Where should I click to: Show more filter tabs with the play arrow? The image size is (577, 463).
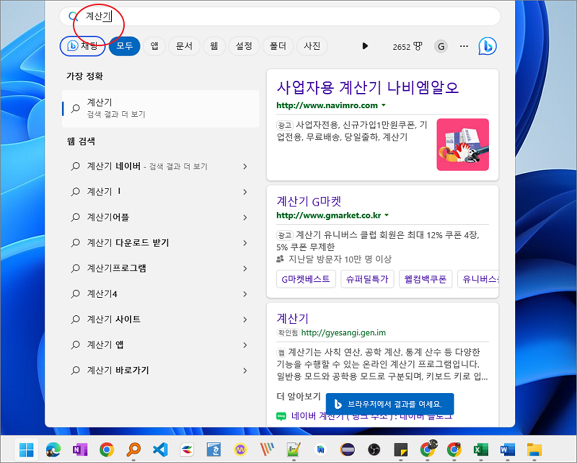pos(365,46)
